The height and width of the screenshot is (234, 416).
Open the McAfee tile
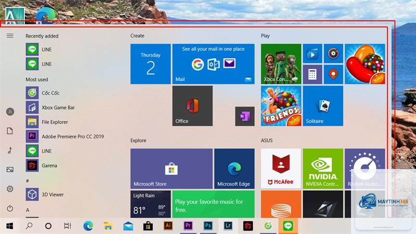281,168
